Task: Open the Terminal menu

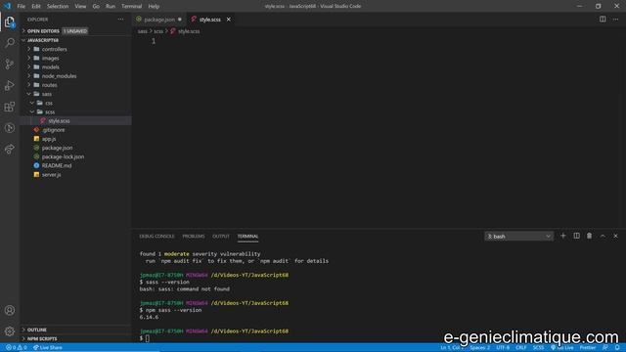Action: pos(131,6)
